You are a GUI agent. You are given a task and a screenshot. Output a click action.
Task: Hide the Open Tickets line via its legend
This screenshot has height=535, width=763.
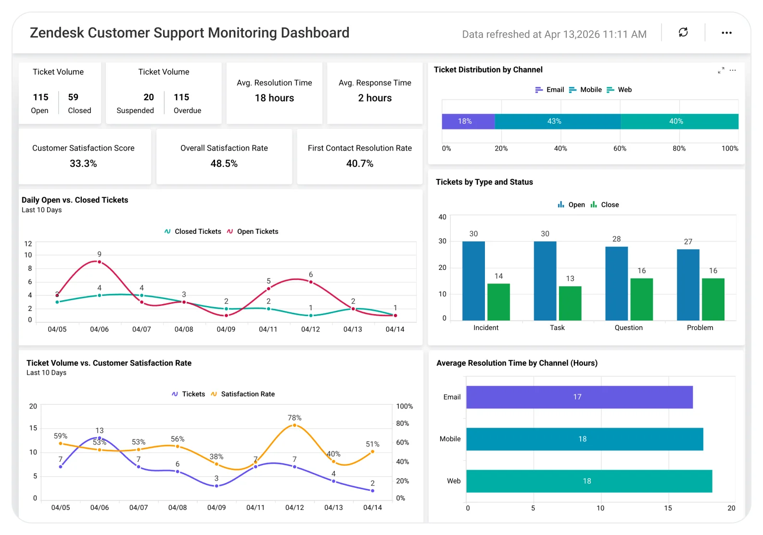[x=252, y=231]
